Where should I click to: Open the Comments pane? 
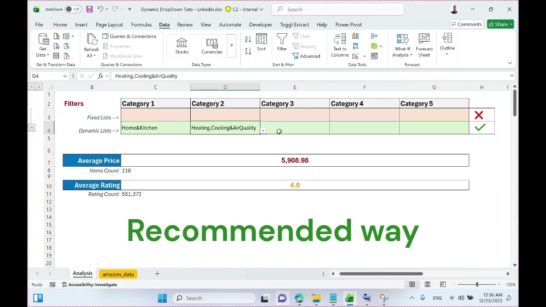click(467, 24)
